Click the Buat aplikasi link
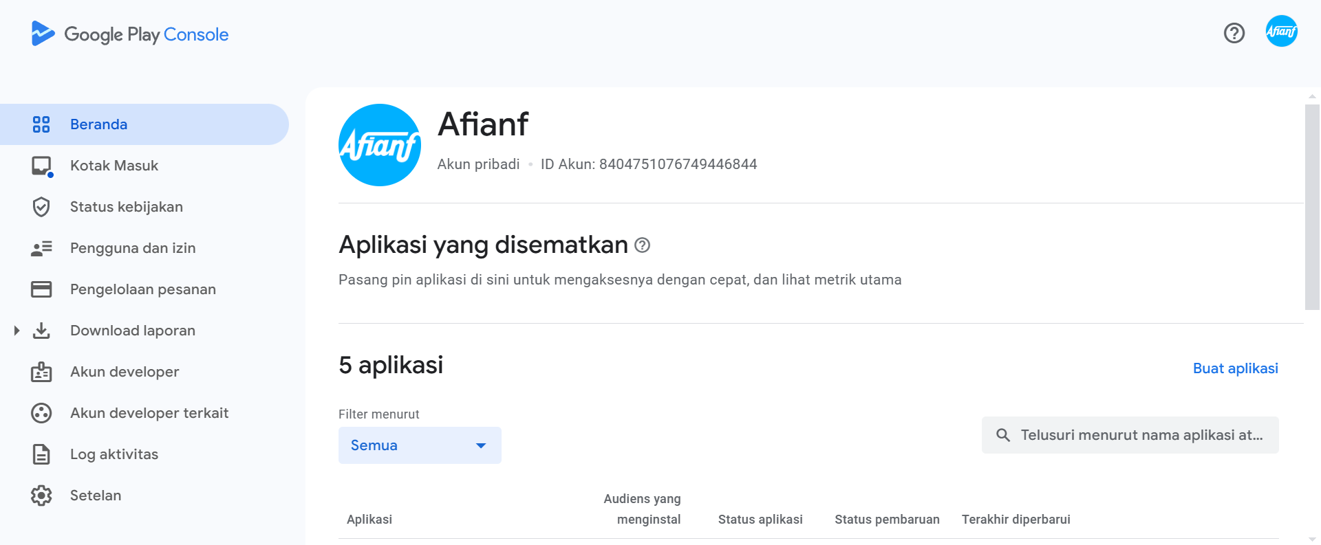1321x545 pixels. (1235, 368)
